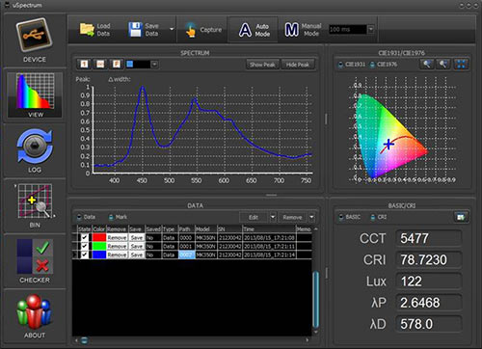Click the Model column header

[x=205, y=229]
